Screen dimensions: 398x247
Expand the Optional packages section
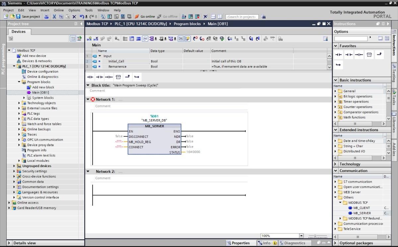point(336,243)
